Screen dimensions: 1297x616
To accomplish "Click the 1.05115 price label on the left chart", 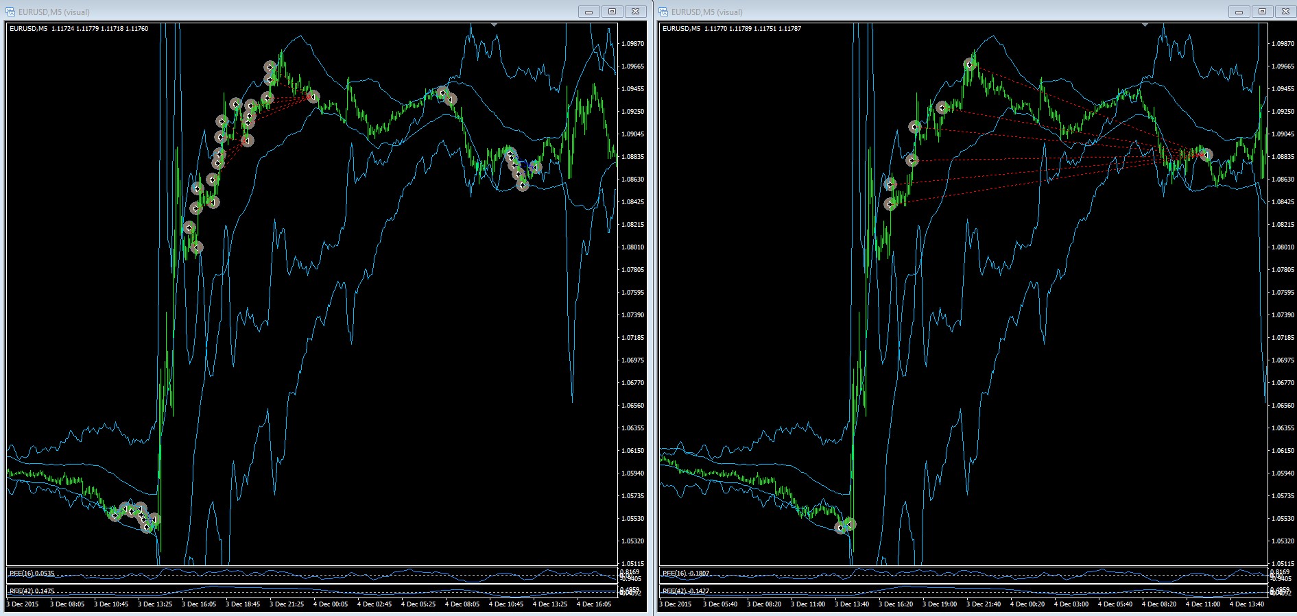I will (632, 563).
